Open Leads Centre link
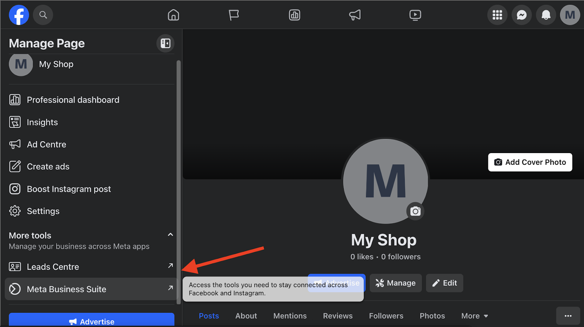Screen dimensions: 584x327 (x=91, y=267)
